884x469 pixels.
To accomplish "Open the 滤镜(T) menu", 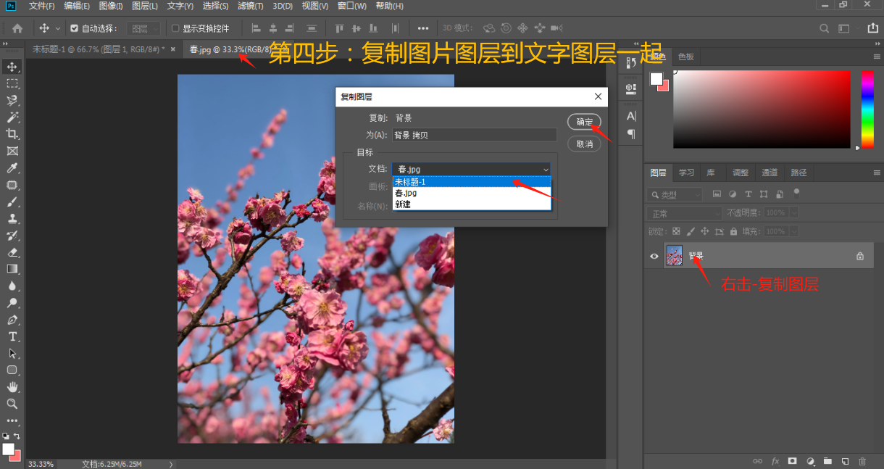I will point(251,6).
